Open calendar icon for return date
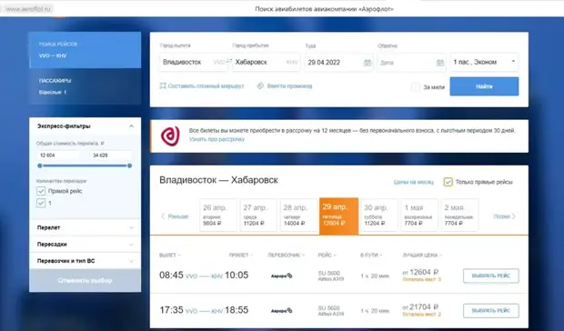Screen dimensions: 564x331 click(x=440, y=63)
